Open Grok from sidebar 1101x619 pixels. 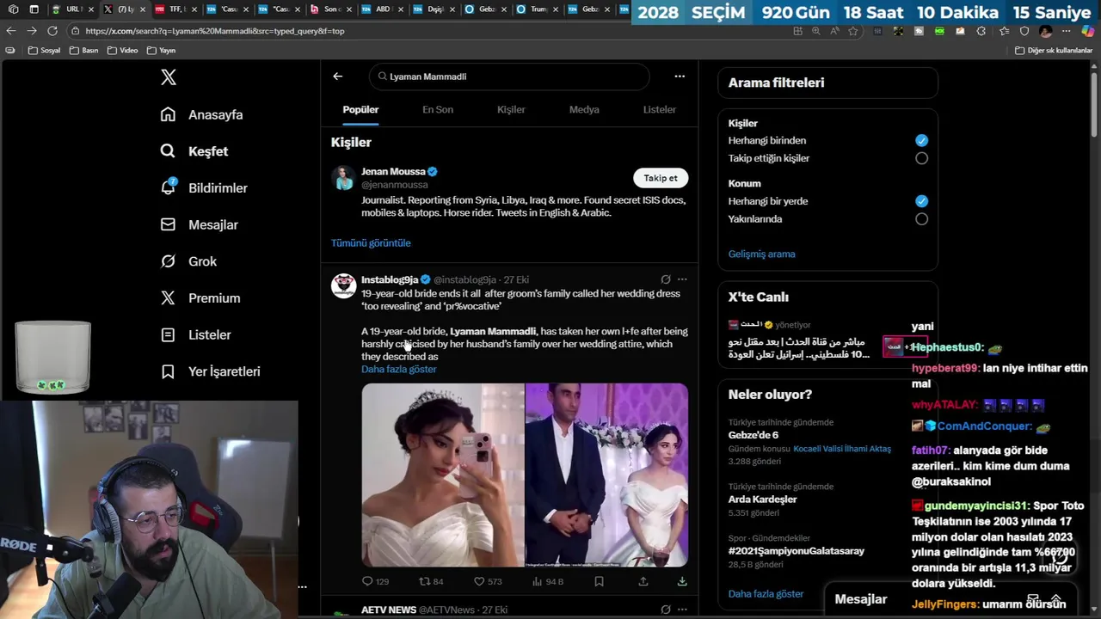188,261
